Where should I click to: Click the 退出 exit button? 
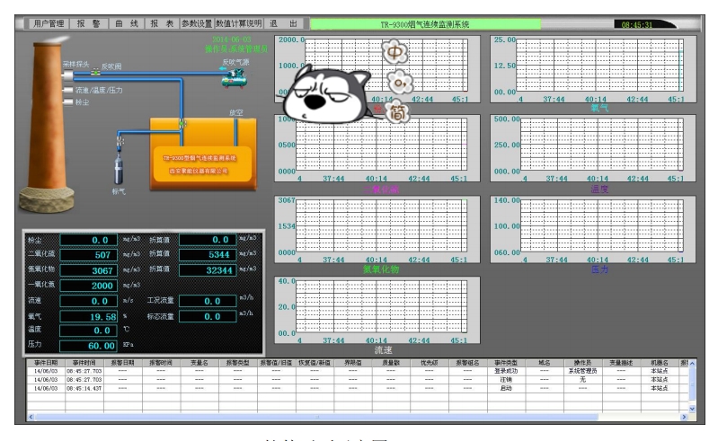pyautogui.click(x=280, y=24)
